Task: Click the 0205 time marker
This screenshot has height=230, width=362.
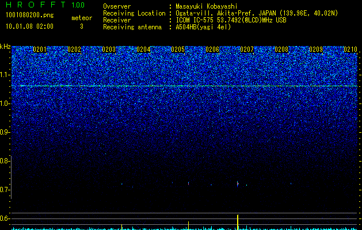Action: (178, 49)
